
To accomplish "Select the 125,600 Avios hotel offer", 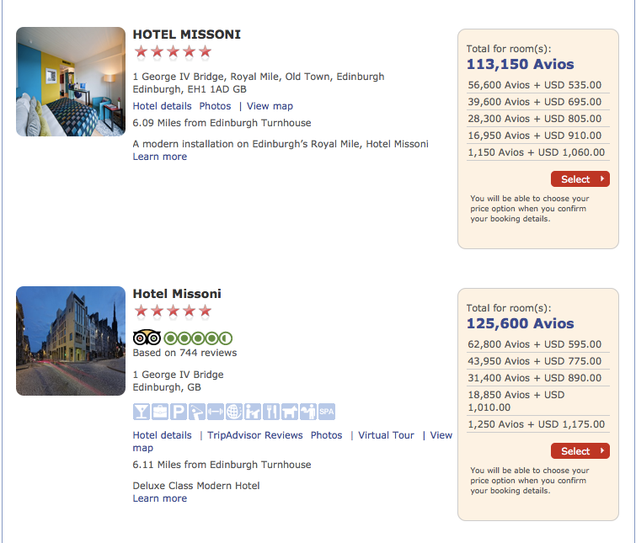I will [x=580, y=451].
